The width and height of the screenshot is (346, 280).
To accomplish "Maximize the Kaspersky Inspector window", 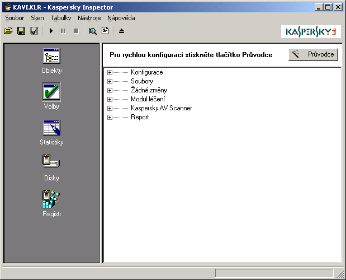I will (328, 7).
